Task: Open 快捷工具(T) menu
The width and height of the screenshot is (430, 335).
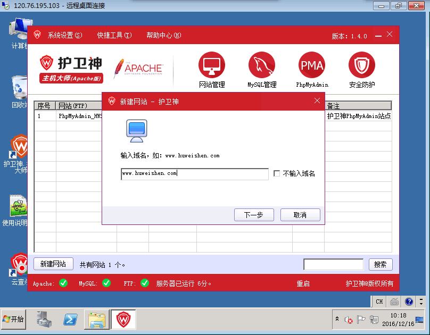Action: tap(114, 35)
